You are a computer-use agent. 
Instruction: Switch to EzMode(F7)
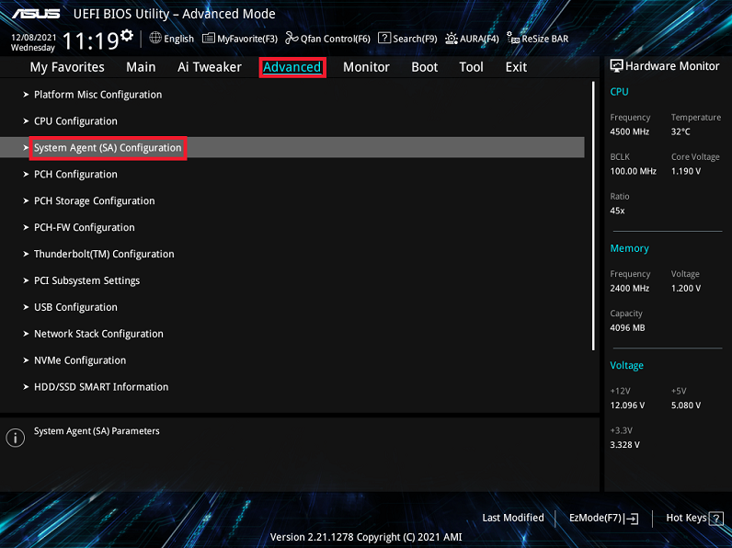[603, 519]
